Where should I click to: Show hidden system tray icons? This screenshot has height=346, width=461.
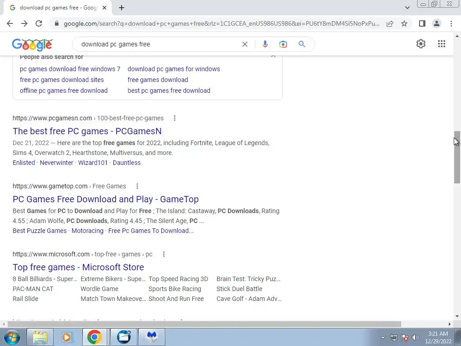click(383, 337)
